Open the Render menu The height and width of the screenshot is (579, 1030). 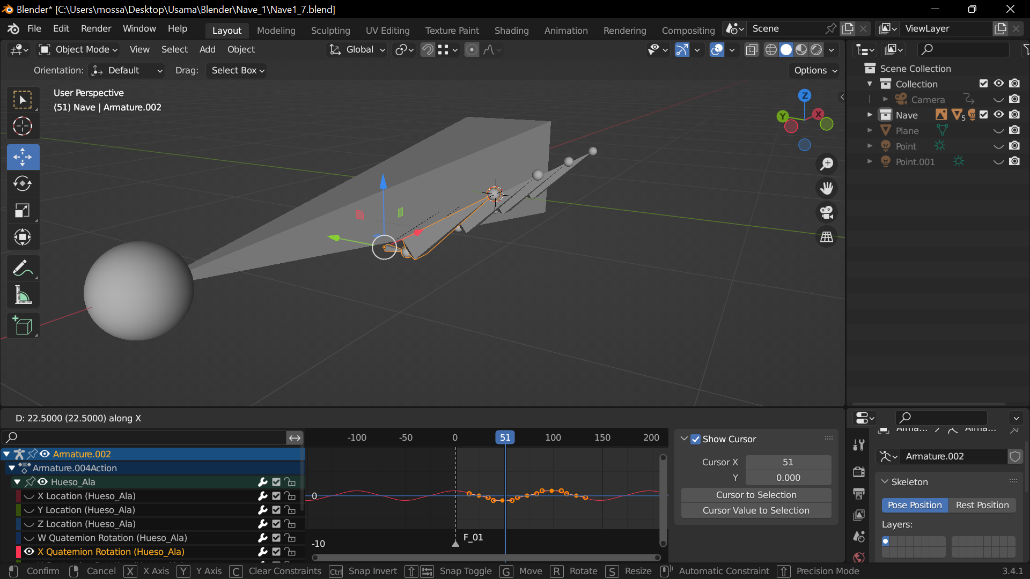click(x=96, y=28)
